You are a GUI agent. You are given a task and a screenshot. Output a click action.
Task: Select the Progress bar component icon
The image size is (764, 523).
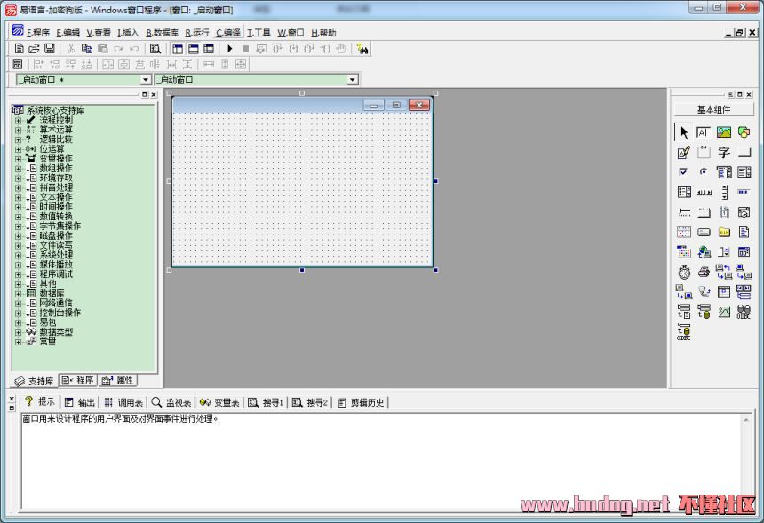[744, 192]
